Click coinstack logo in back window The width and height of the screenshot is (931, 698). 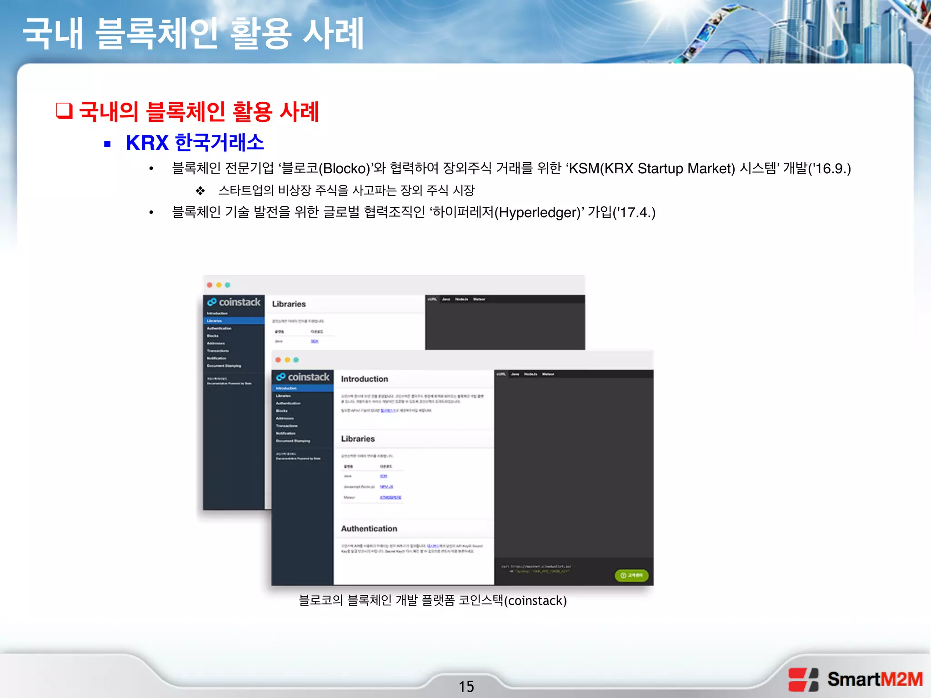coord(234,302)
